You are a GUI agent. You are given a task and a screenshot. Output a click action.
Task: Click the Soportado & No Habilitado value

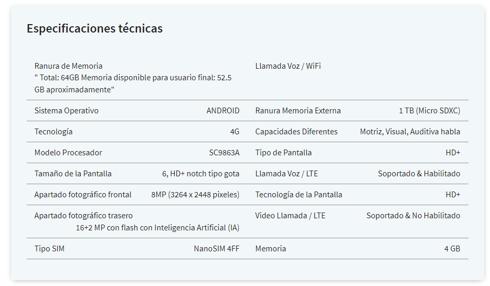tap(413, 215)
